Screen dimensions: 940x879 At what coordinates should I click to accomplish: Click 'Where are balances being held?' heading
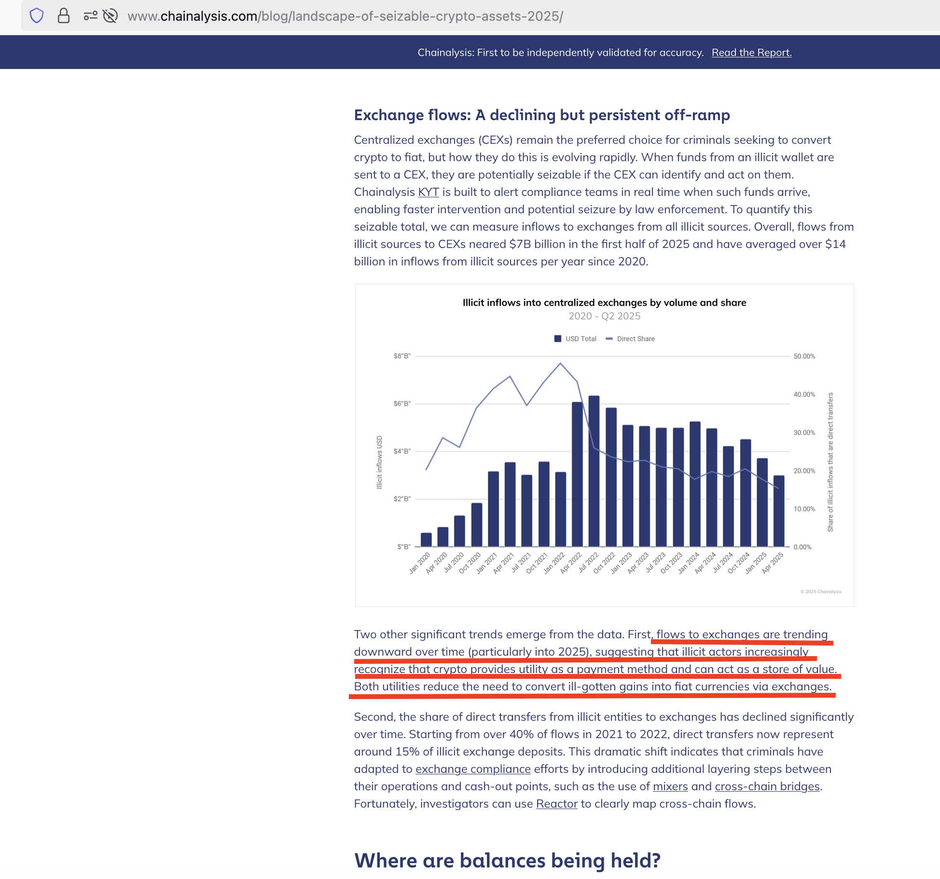point(507,860)
